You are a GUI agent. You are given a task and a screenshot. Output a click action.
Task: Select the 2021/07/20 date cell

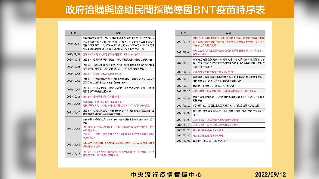(x=183, y=130)
